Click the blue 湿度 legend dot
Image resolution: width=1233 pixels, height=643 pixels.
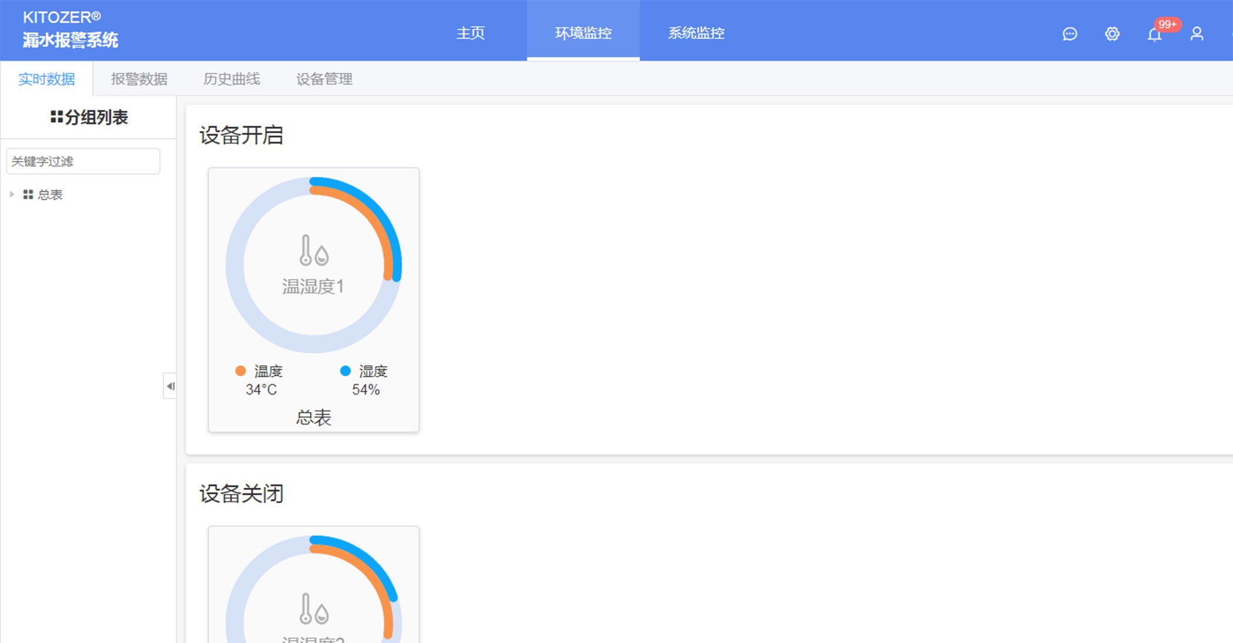click(x=345, y=371)
